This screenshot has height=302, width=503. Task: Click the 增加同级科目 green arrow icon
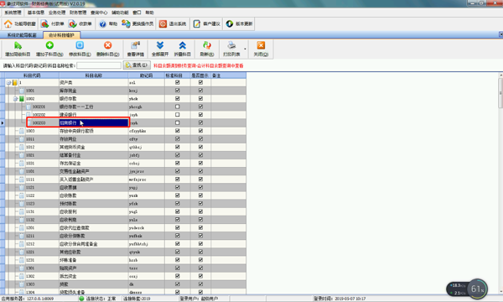18,45
